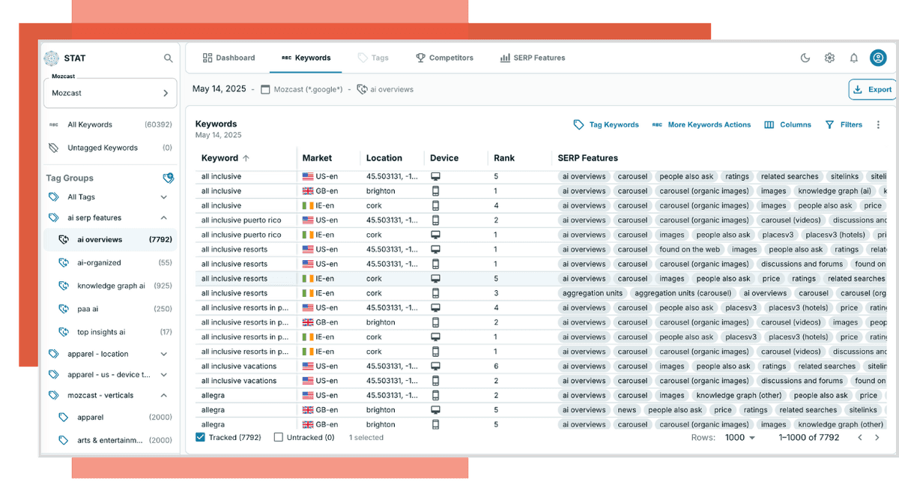This screenshot has width=899, height=497.
Task: Expand the apparel - location tag group
Action: 164,354
